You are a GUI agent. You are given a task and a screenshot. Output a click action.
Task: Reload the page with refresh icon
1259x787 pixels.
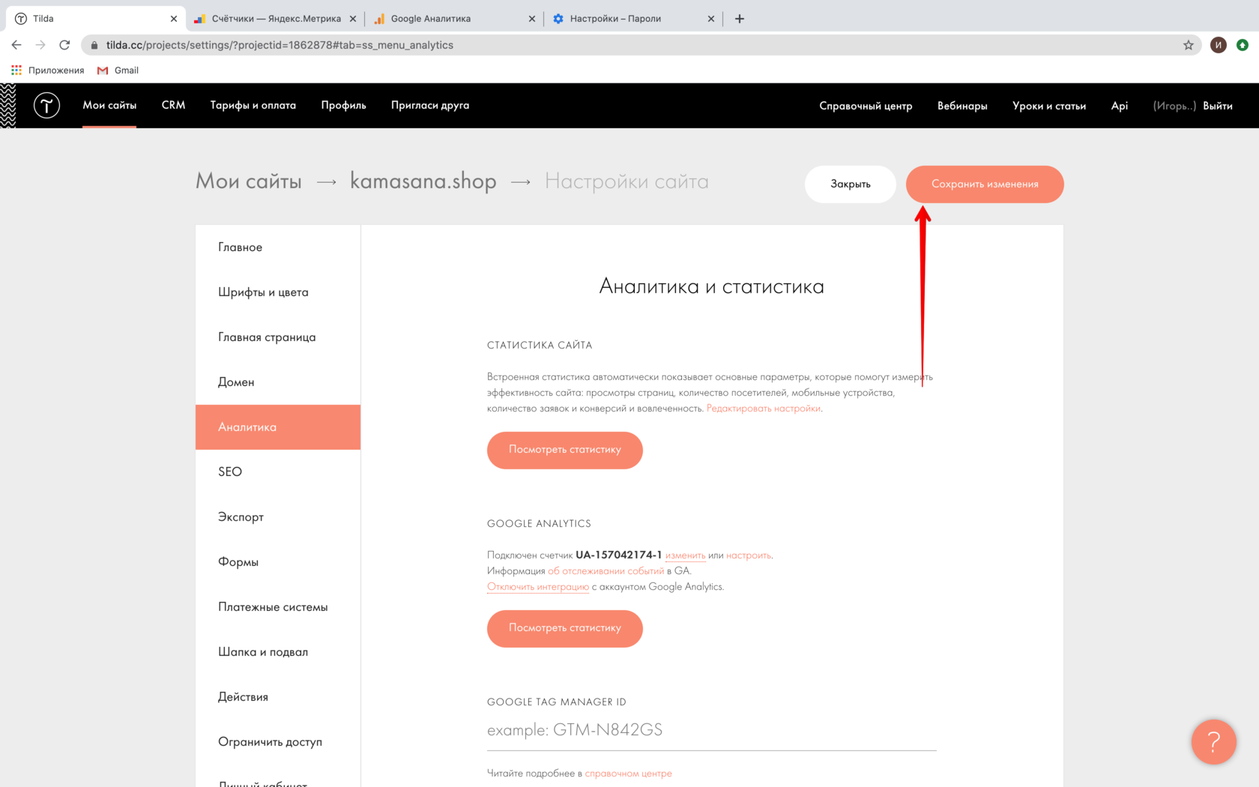[x=64, y=45]
